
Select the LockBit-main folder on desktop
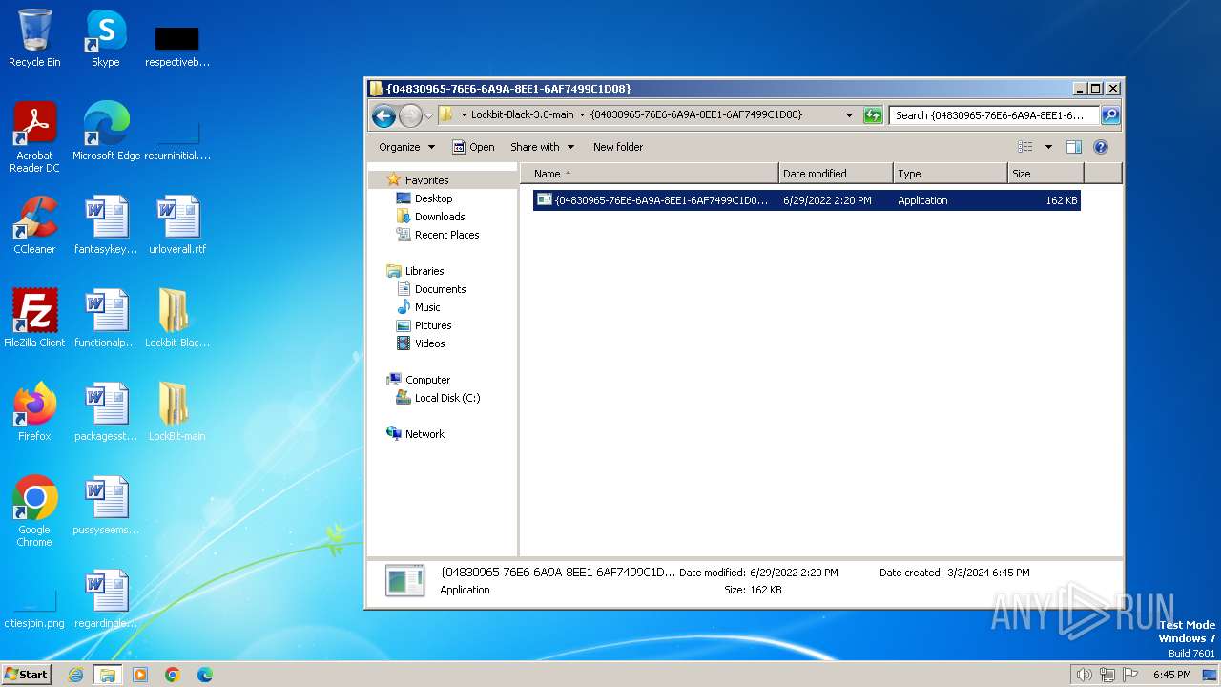tap(177, 412)
